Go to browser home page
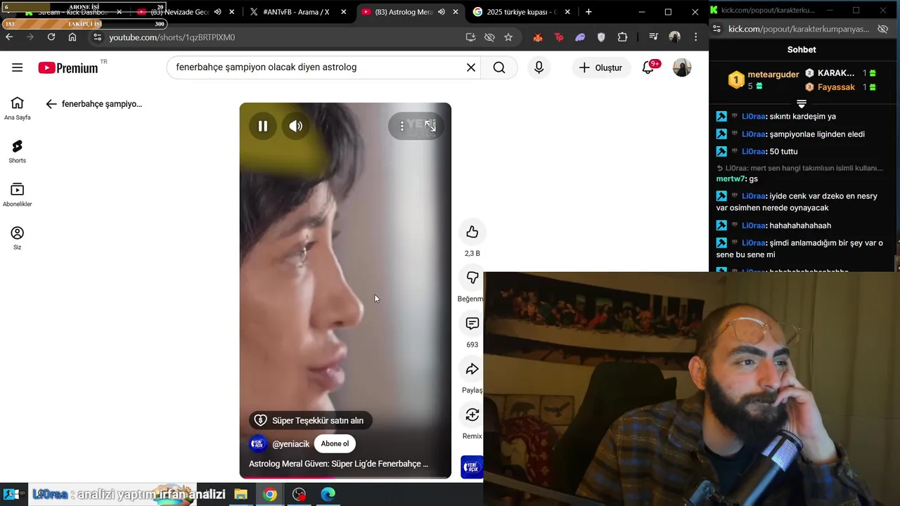Screen dimensions: 900x506 pos(72,37)
